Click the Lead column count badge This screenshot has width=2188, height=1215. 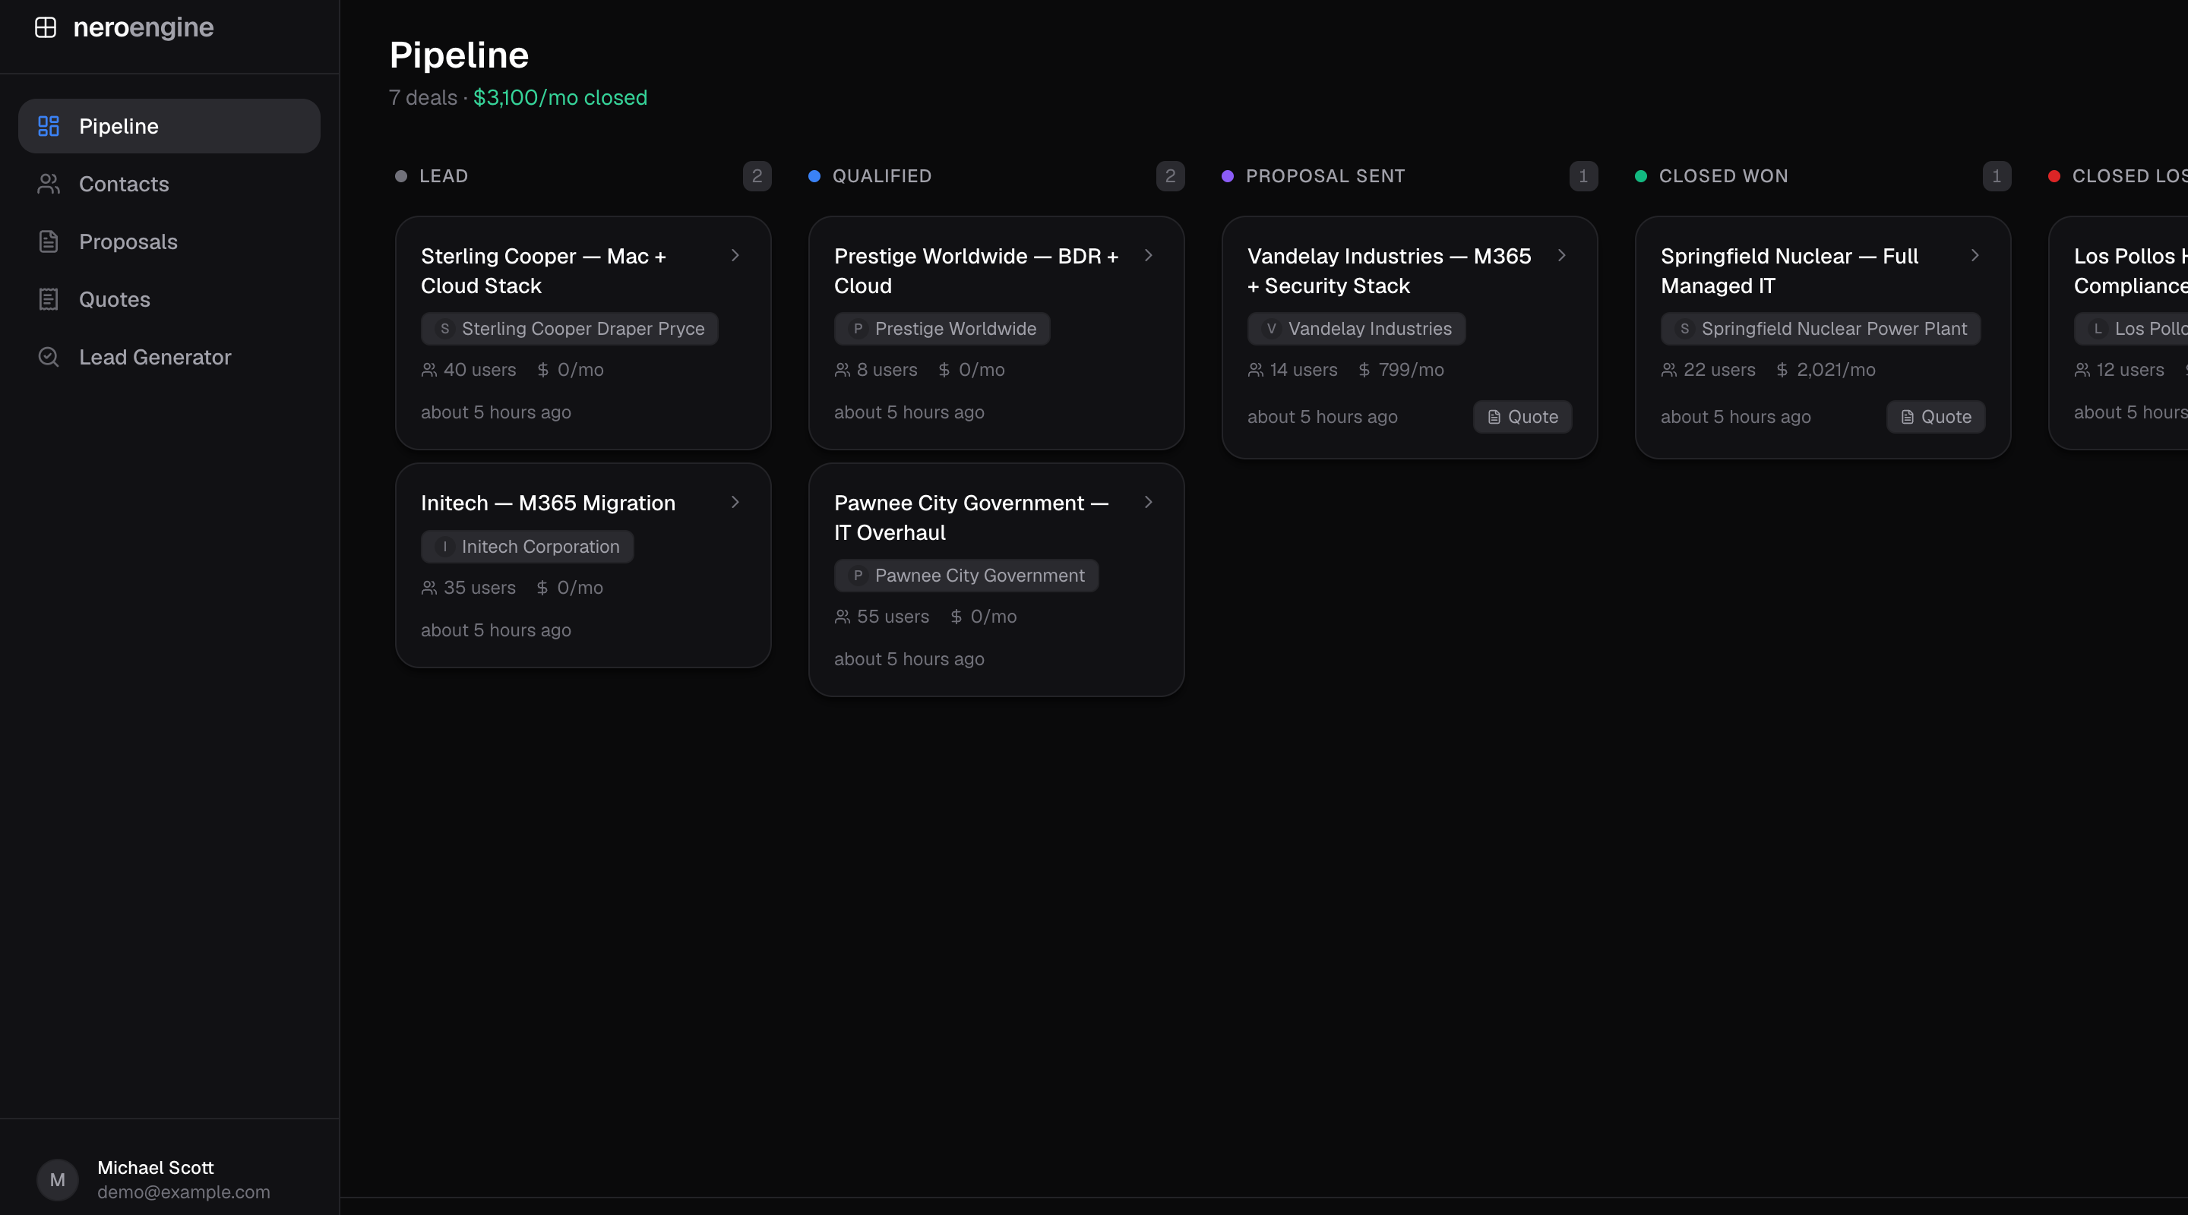point(756,175)
